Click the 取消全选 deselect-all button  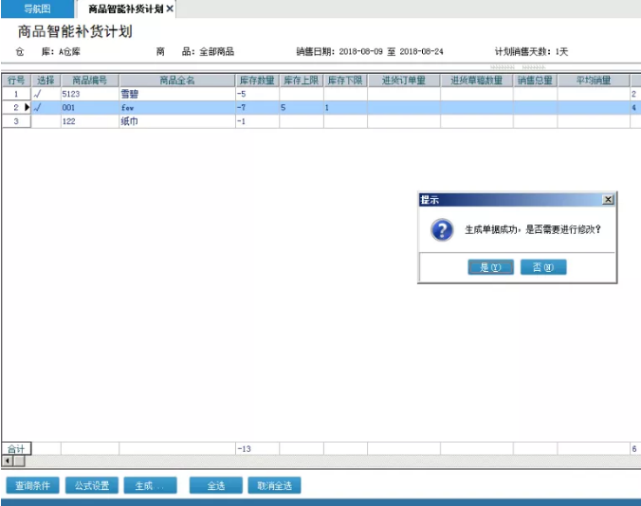point(274,485)
